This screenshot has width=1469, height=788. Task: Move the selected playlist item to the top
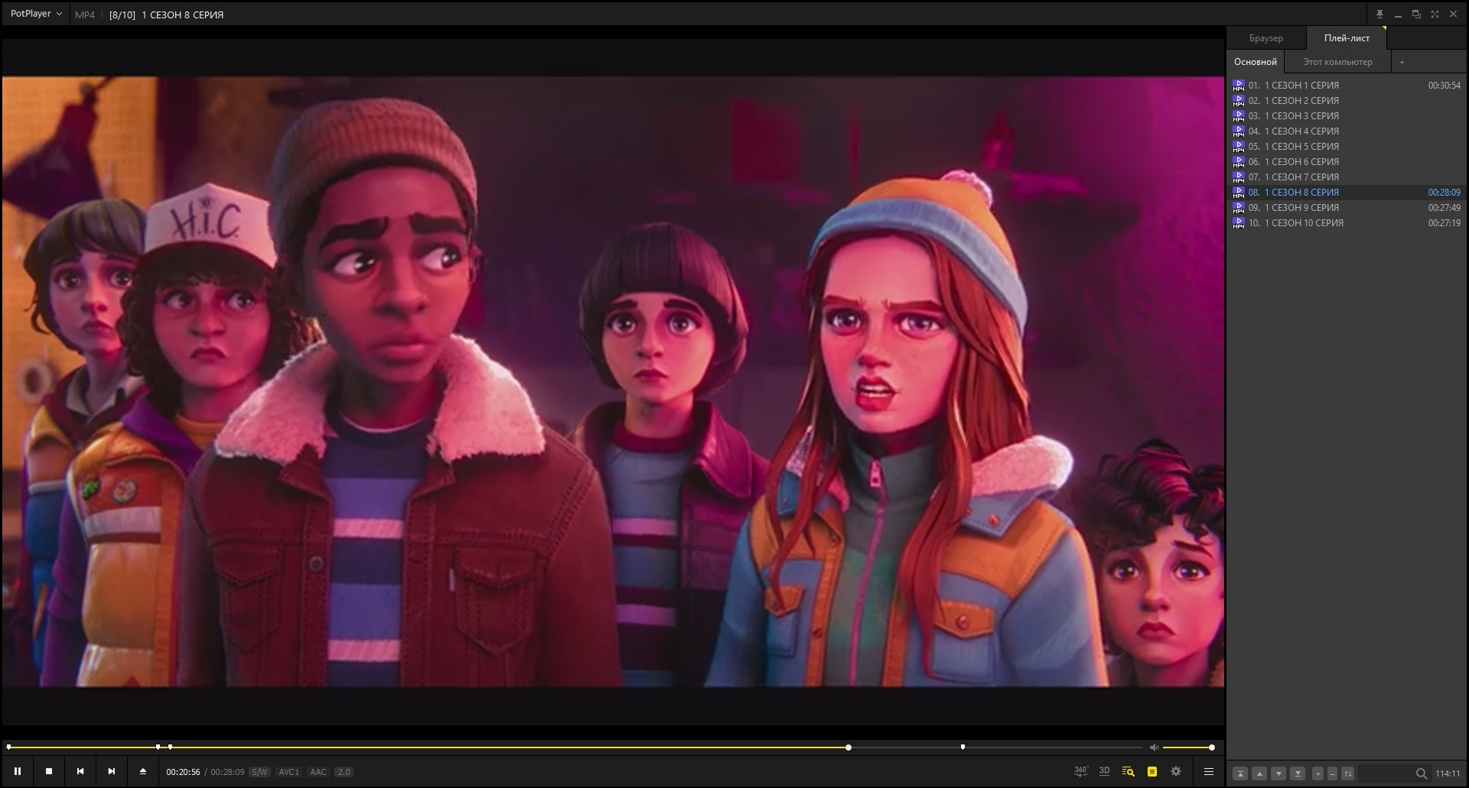coord(1240,773)
